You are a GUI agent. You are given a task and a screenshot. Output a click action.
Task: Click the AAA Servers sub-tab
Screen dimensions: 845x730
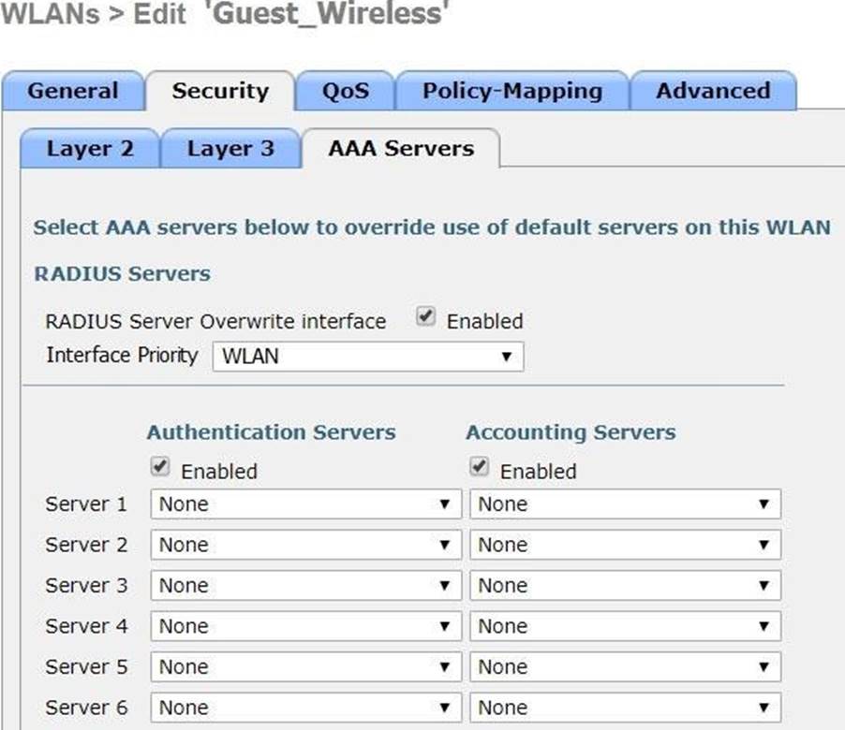[x=401, y=149]
